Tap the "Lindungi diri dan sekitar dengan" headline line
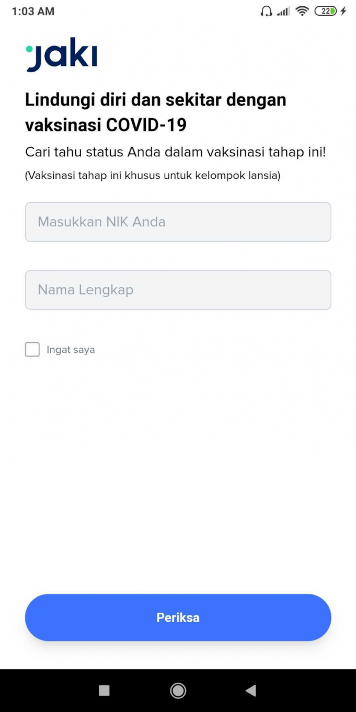 156,100
